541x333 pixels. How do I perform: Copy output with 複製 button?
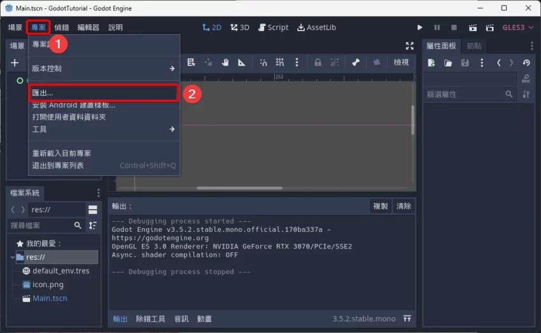click(x=381, y=206)
